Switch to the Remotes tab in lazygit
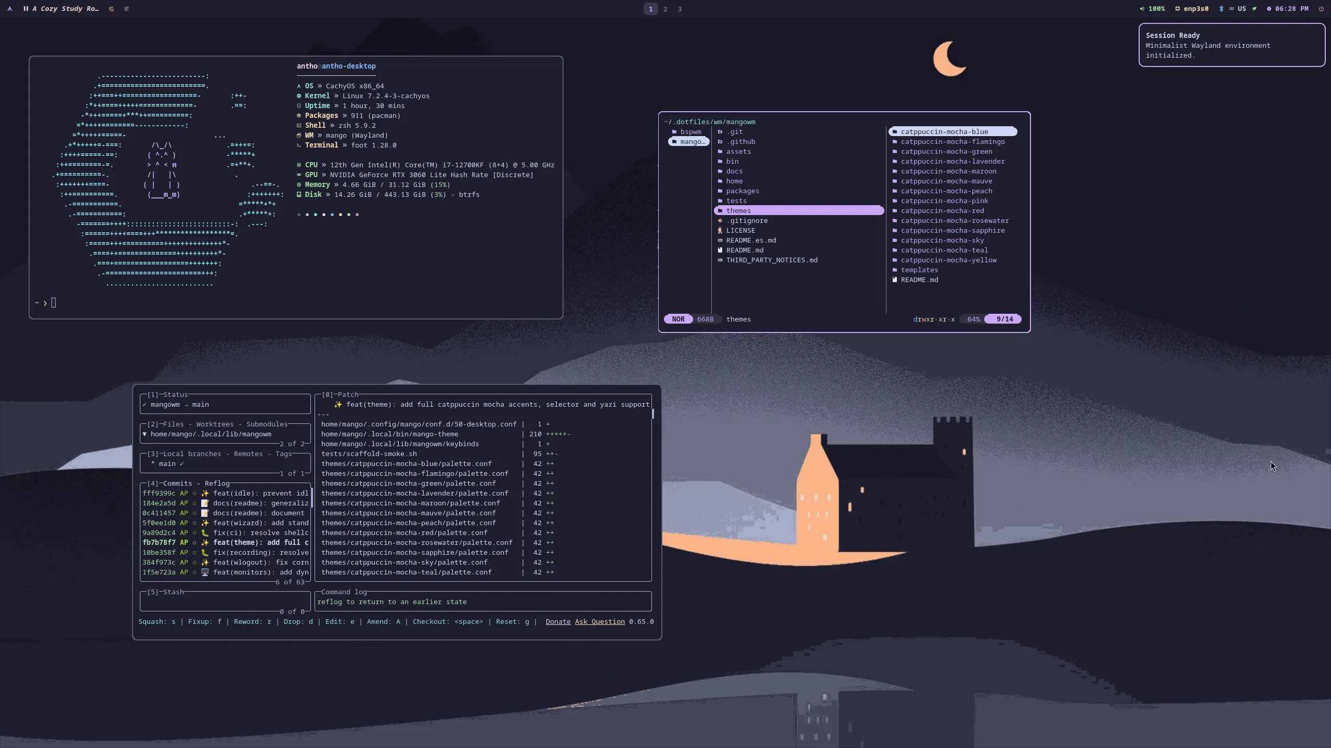This screenshot has width=1331, height=748. coord(248,454)
